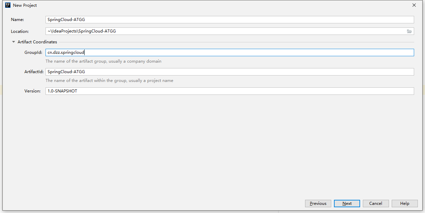Click the "ArtifactId:" label

(x=34, y=72)
